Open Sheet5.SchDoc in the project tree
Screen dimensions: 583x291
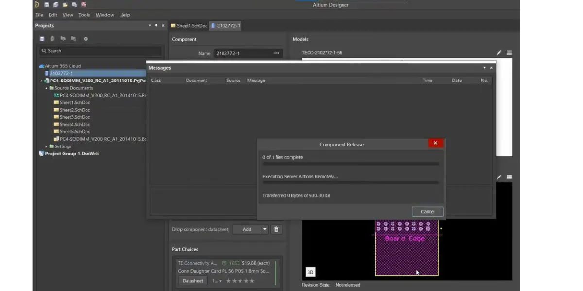pyautogui.click(x=72, y=132)
